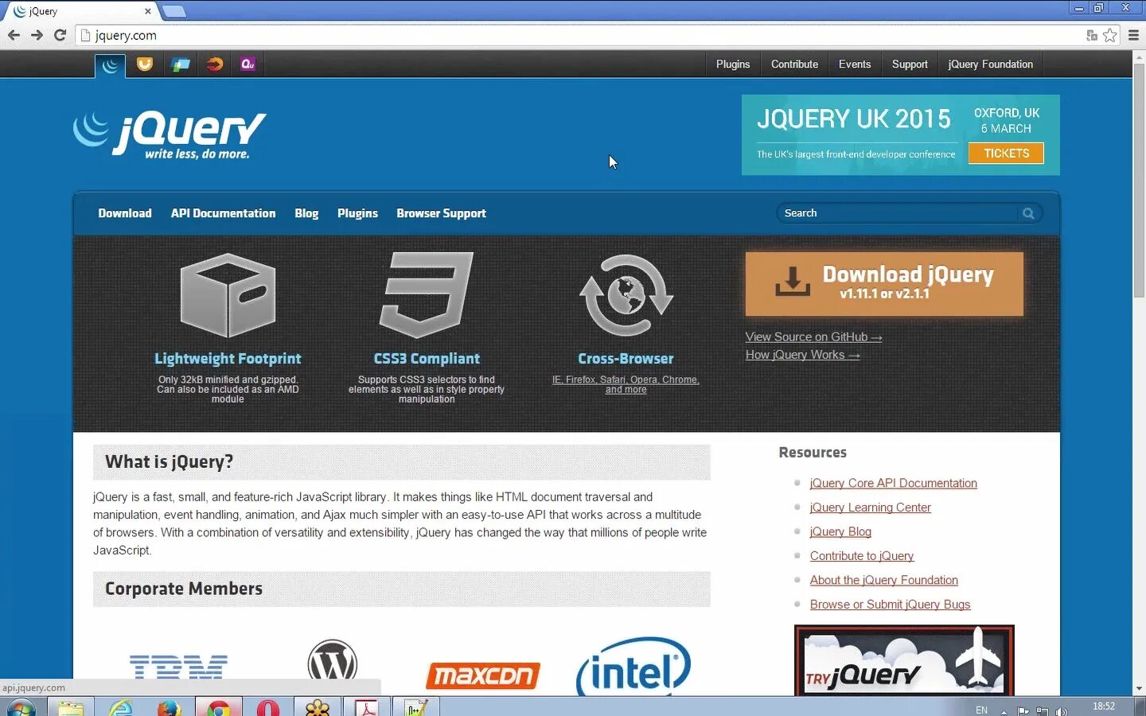Click Contribute in the top bar
This screenshot has height=716, width=1146.
tap(794, 64)
